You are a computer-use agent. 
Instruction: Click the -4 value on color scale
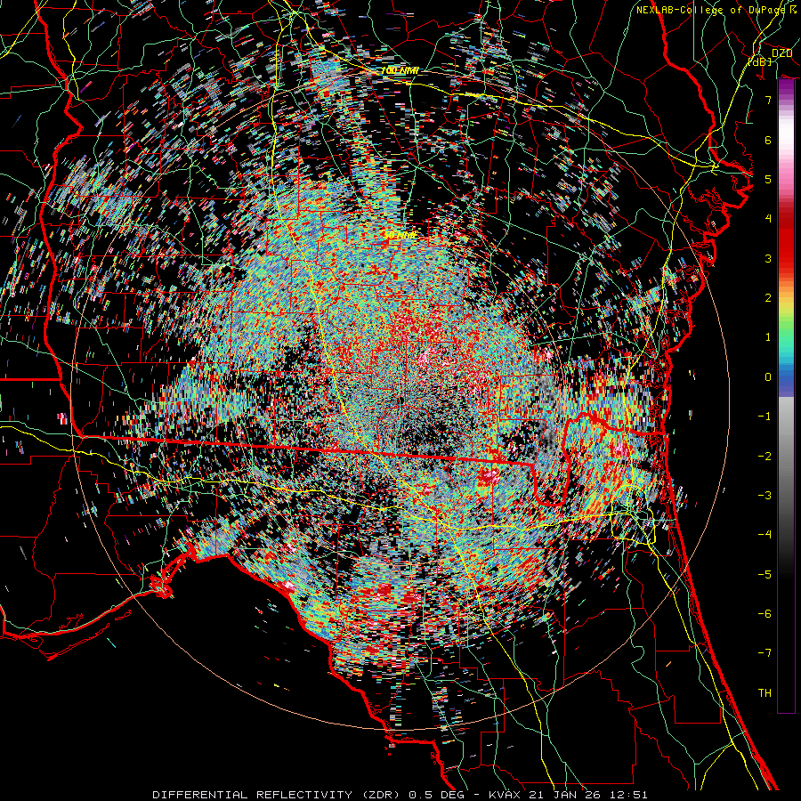tap(765, 535)
